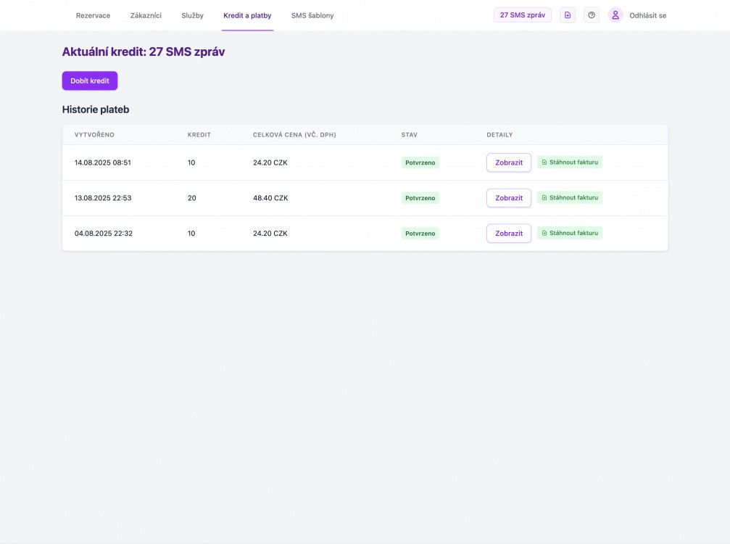Viewport: 730px width, 544px height.
Task: Click the Celková cena column header
Action: [294, 135]
